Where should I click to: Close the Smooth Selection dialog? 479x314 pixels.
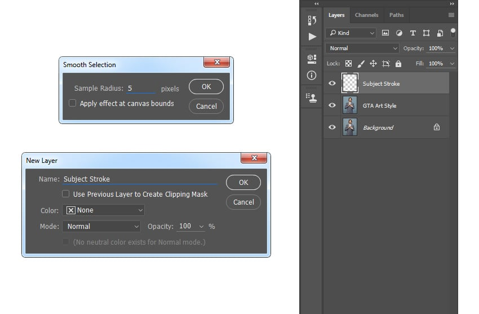point(217,62)
